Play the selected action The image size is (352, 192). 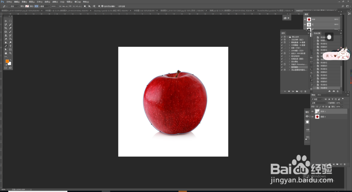point(293,91)
